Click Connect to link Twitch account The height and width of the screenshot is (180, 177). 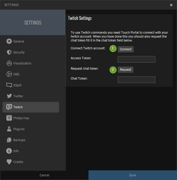tap(126, 49)
